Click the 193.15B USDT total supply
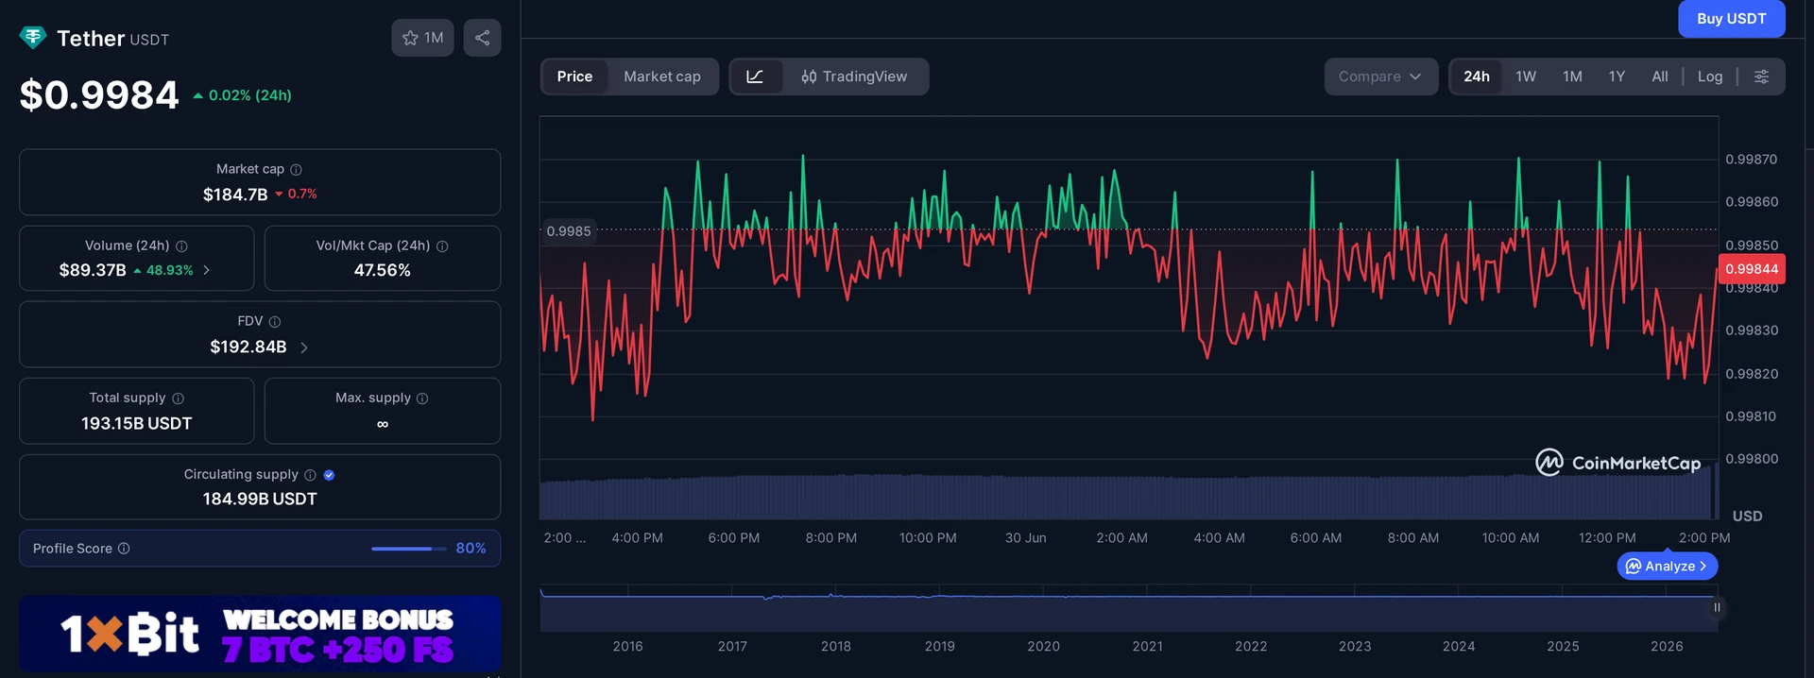 pos(136,424)
